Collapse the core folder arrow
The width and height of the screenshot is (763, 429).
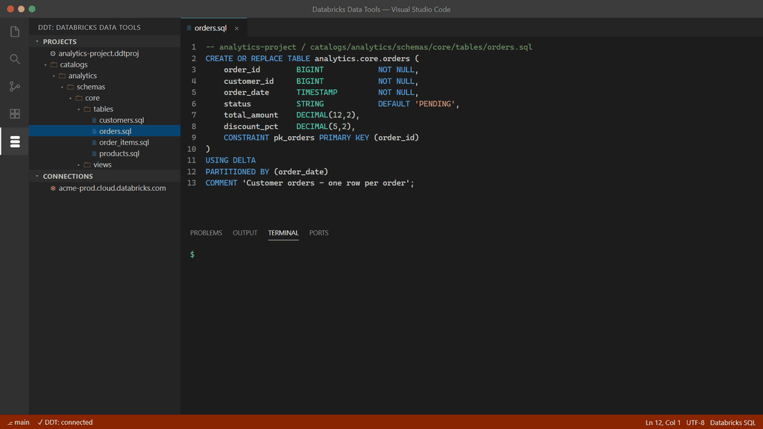click(x=71, y=99)
